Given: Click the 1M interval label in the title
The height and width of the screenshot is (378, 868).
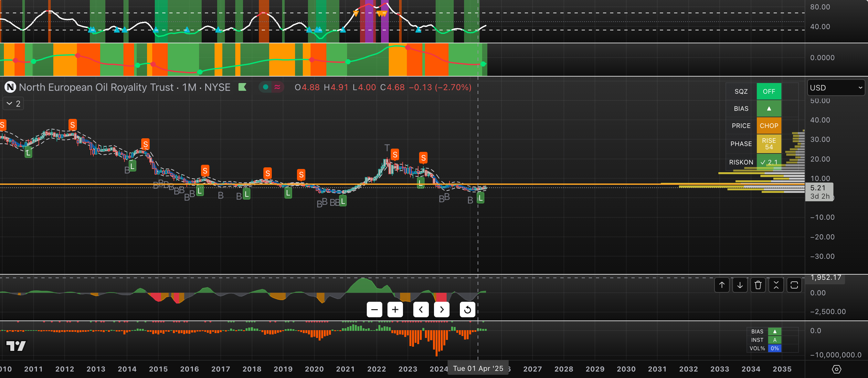Looking at the screenshot, I should click(189, 87).
